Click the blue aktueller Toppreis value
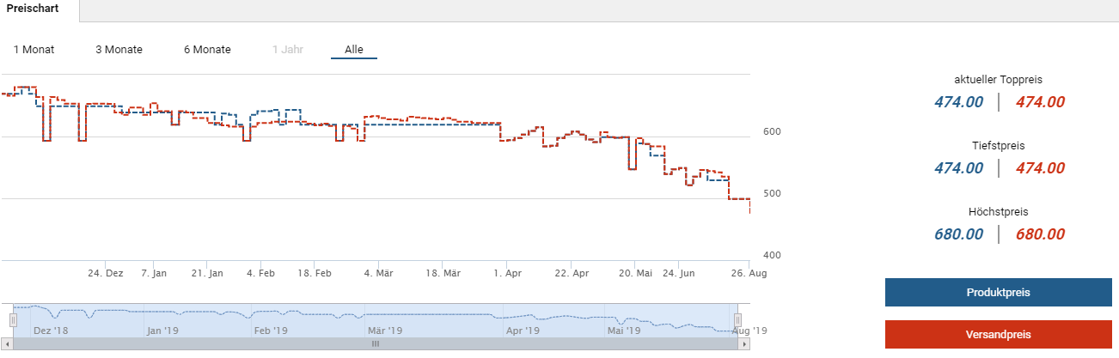The image size is (1119, 358). pos(958,102)
